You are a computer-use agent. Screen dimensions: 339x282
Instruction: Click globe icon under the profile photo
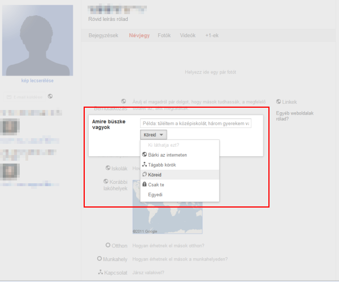click(50, 96)
